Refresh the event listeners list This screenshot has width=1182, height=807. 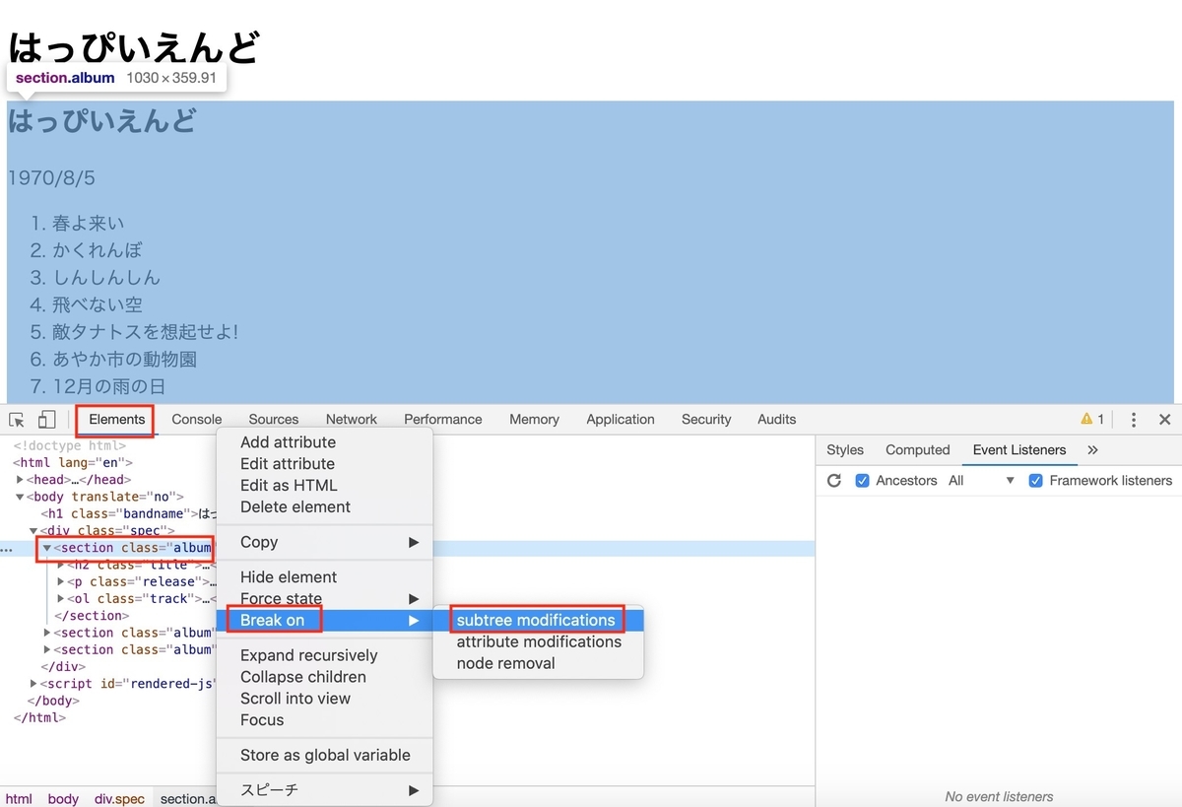click(x=834, y=481)
